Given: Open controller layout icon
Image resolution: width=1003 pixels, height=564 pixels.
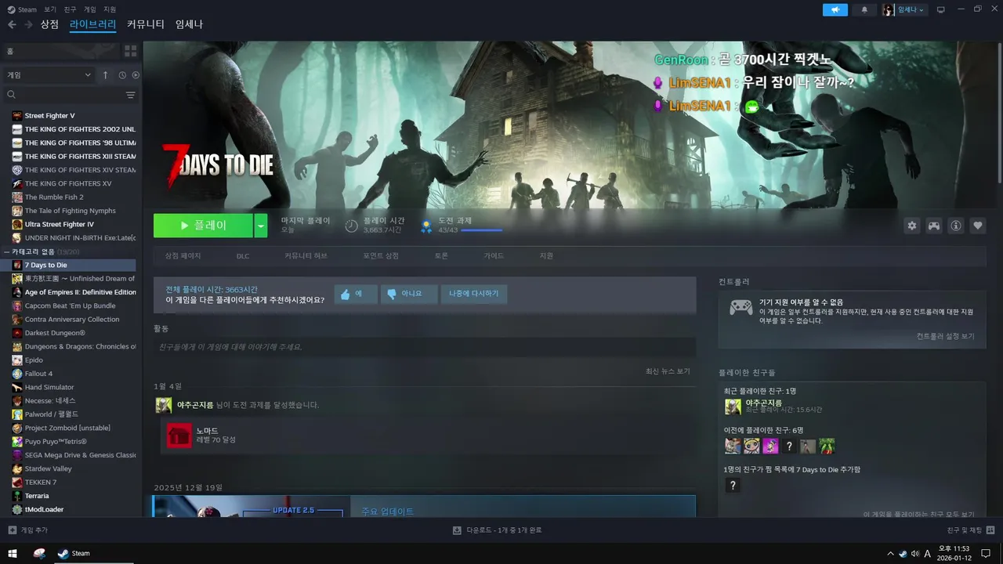Looking at the screenshot, I should pyautogui.click(x=934, y=226).
